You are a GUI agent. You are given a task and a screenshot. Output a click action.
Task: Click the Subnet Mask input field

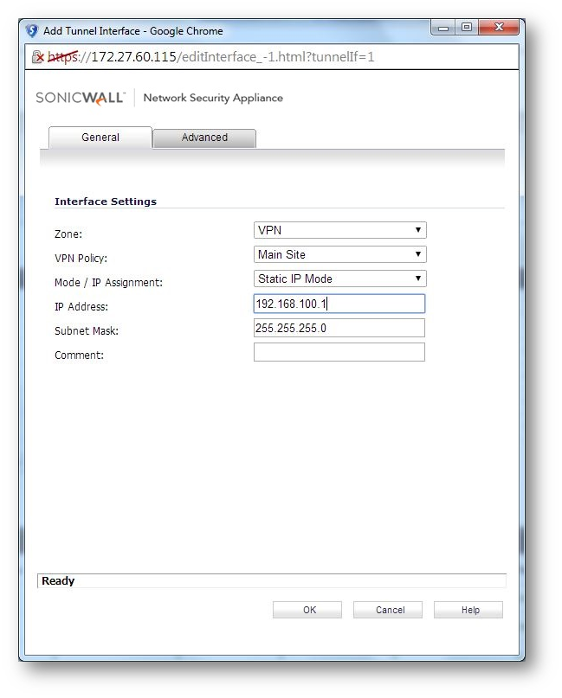339,328
